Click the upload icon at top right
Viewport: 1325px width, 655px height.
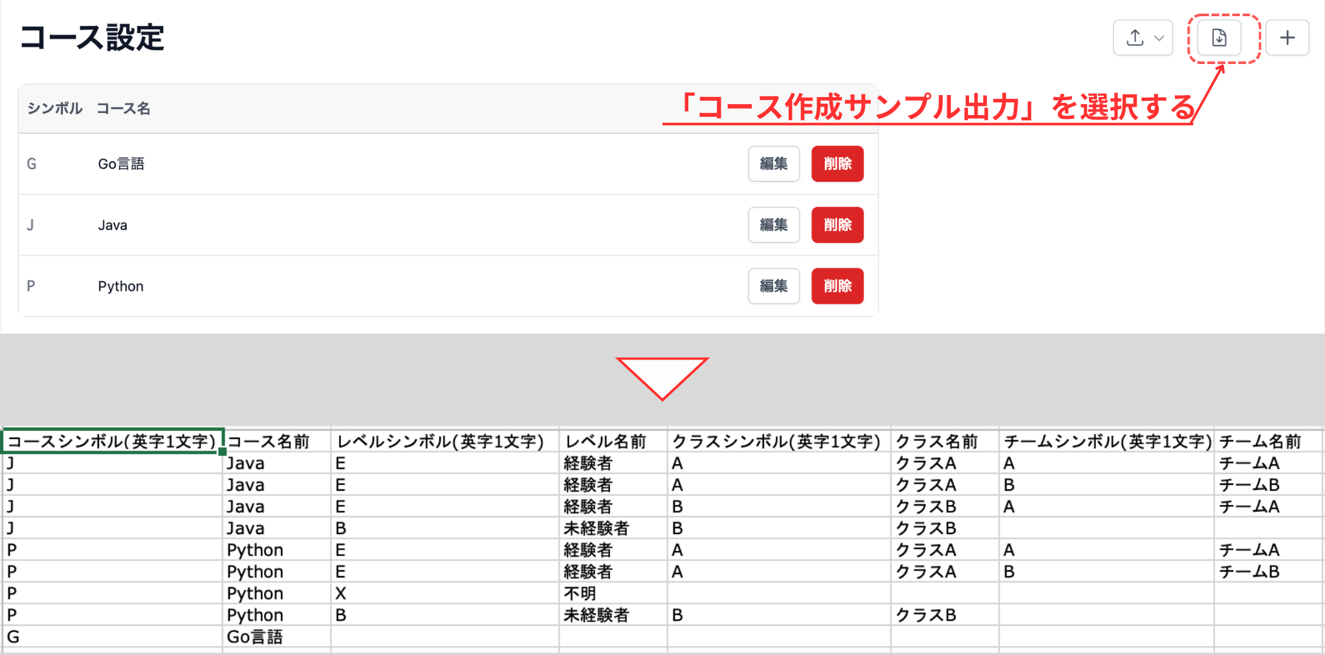[1134, 37]
